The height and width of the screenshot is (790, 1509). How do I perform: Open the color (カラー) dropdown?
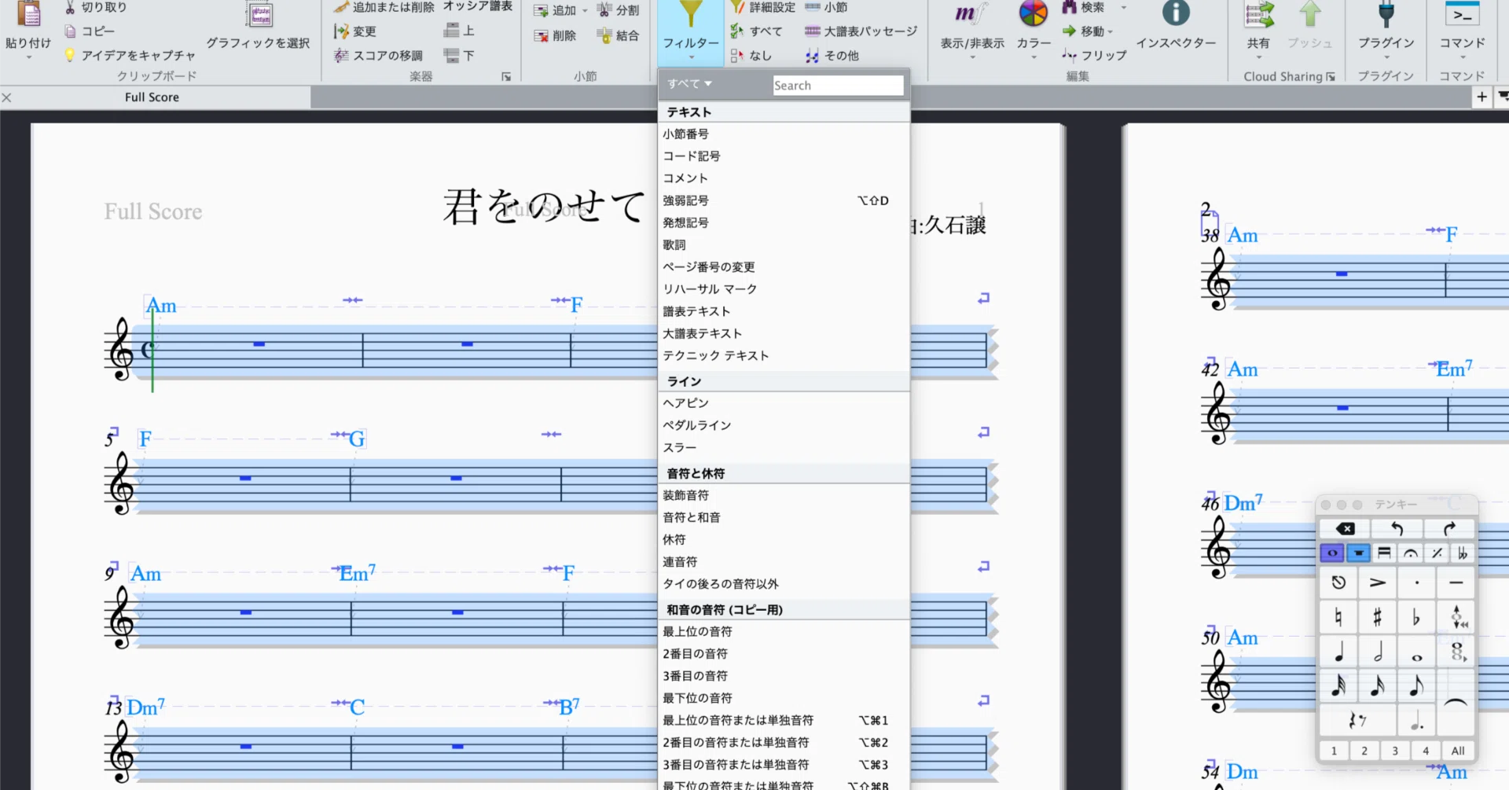[1034, 57]
